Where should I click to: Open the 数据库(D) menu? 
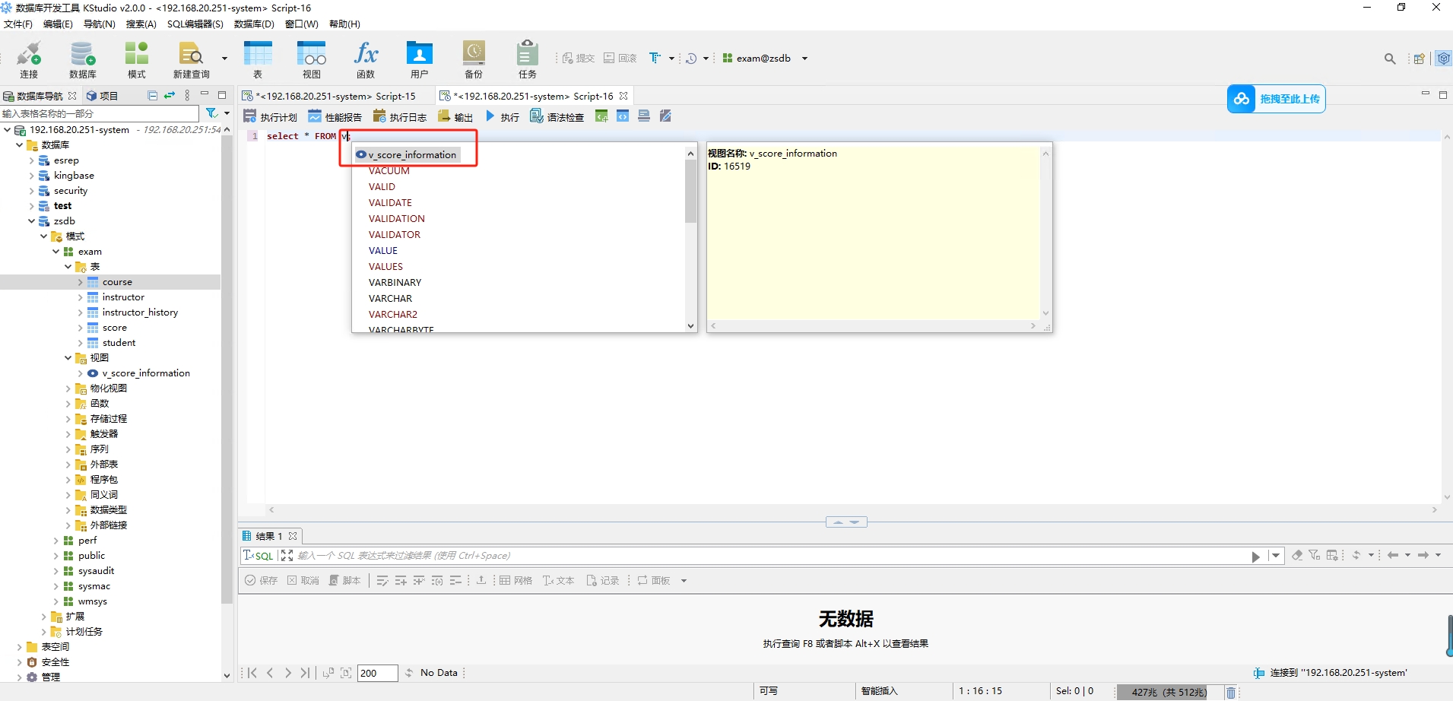point(253,24)
